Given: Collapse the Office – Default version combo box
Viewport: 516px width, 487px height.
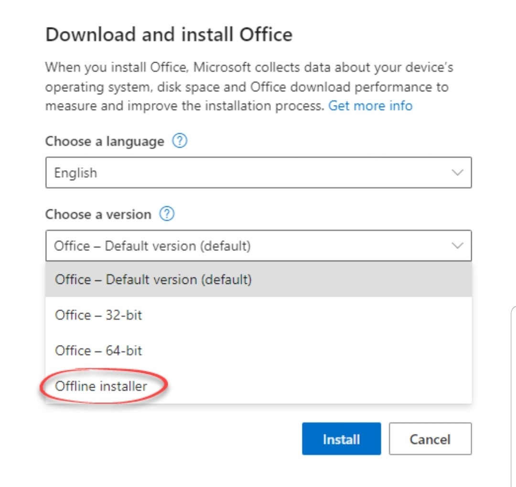Looking at the screenshot, I should (258, 246).
